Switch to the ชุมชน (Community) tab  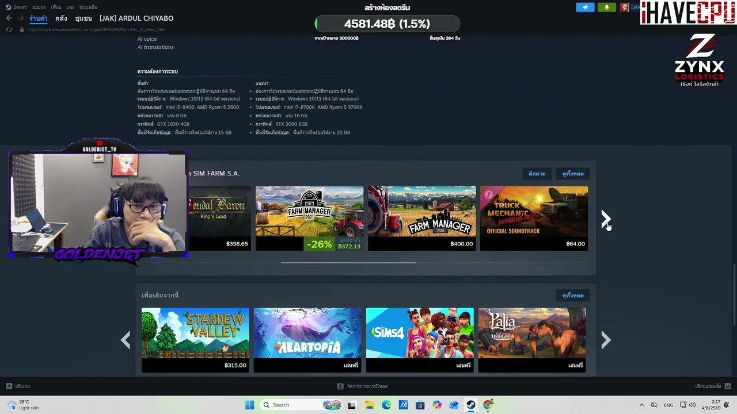pos(83,18)
